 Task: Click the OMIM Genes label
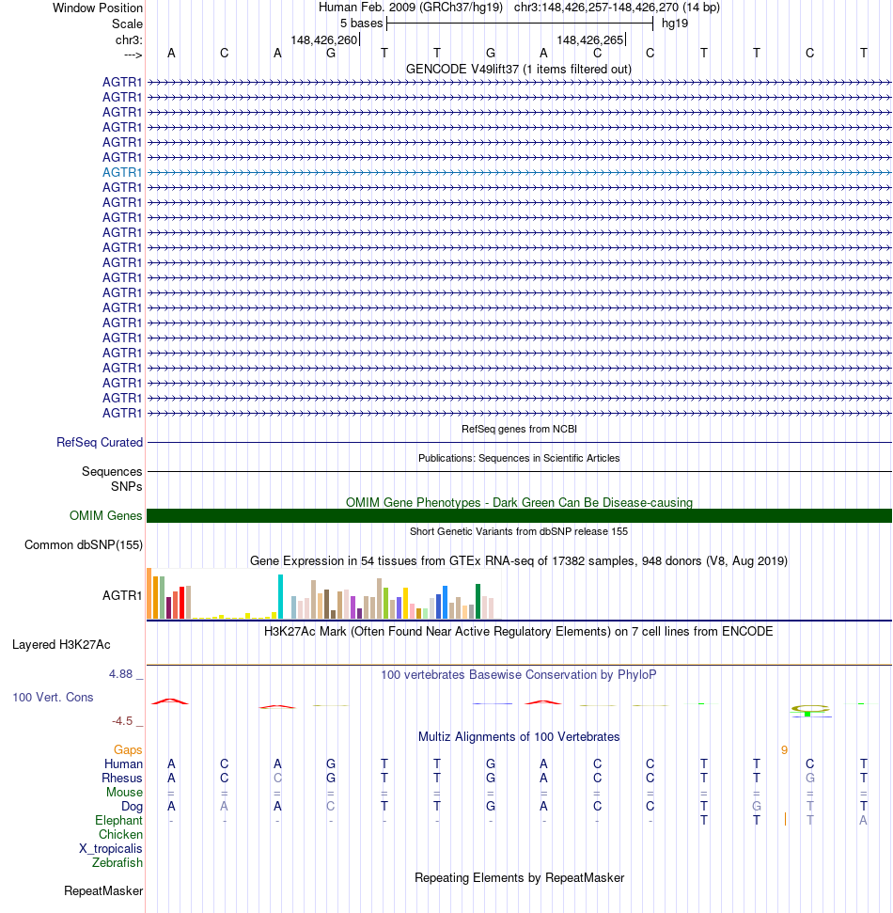(x=105, y=516)
